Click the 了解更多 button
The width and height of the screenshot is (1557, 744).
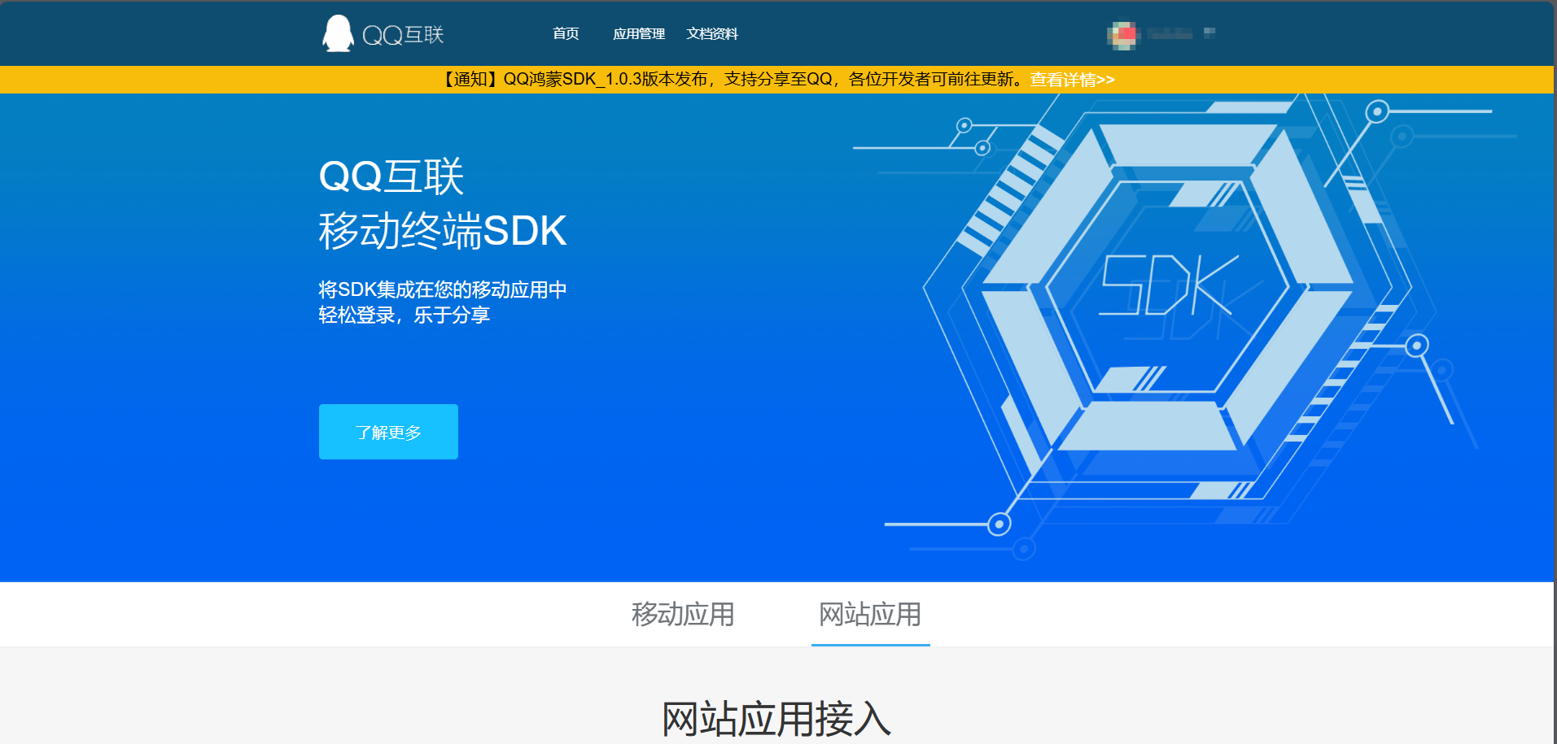tap(387, 432)
